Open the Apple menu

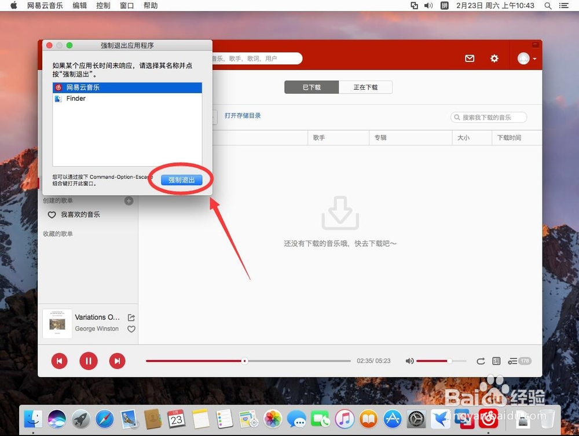coord(14,6)
